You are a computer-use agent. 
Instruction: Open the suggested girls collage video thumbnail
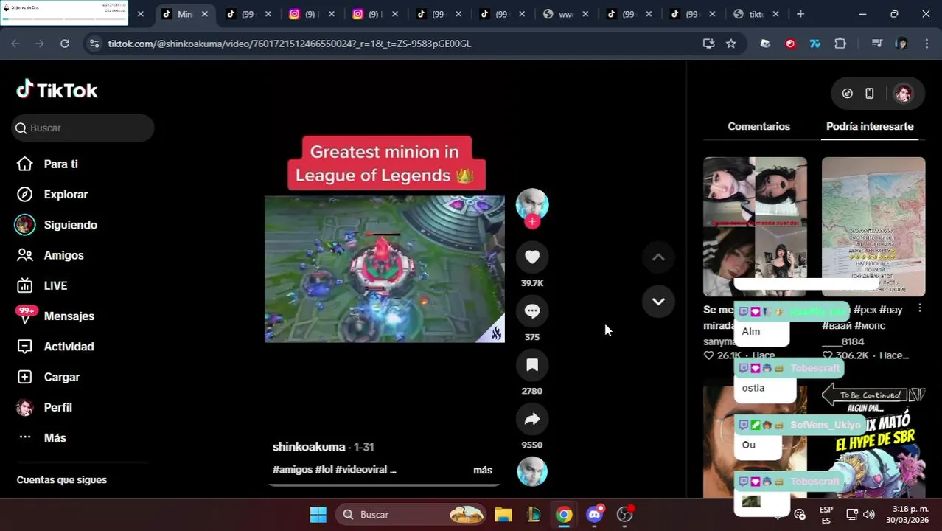(x=755, y=226)
